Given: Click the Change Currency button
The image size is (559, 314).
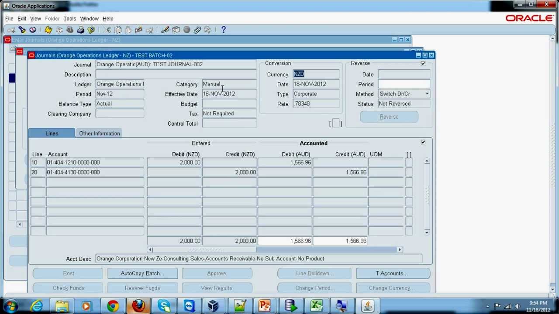Looking at the screenshot, I should (393, 288).
